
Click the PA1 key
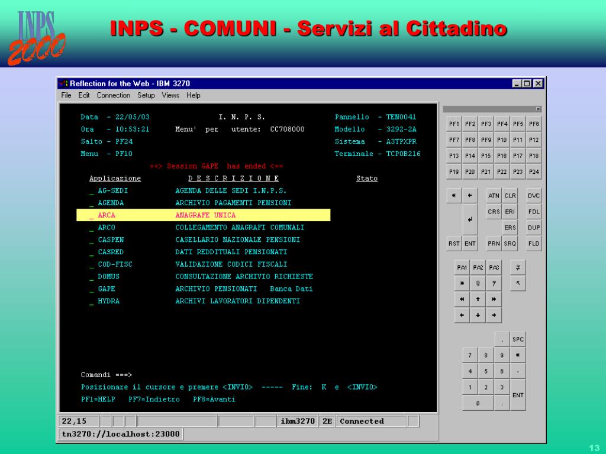pyautogui.click(x=462, y=268)
